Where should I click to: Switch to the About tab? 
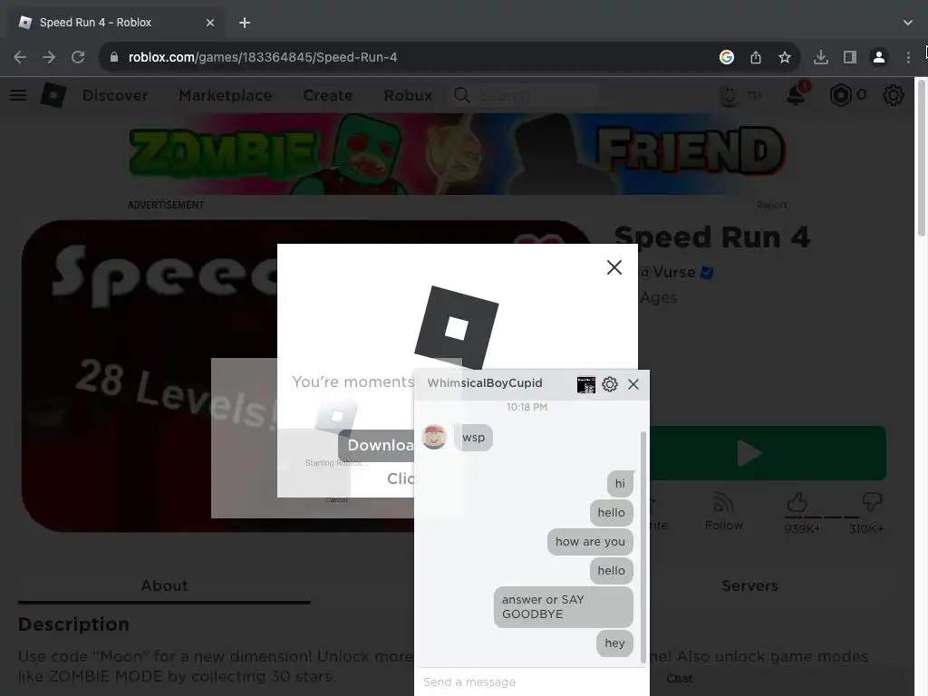point(164,586)
